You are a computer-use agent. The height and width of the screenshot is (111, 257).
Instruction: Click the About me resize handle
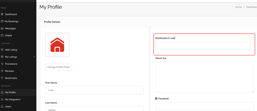coord(253,91)
